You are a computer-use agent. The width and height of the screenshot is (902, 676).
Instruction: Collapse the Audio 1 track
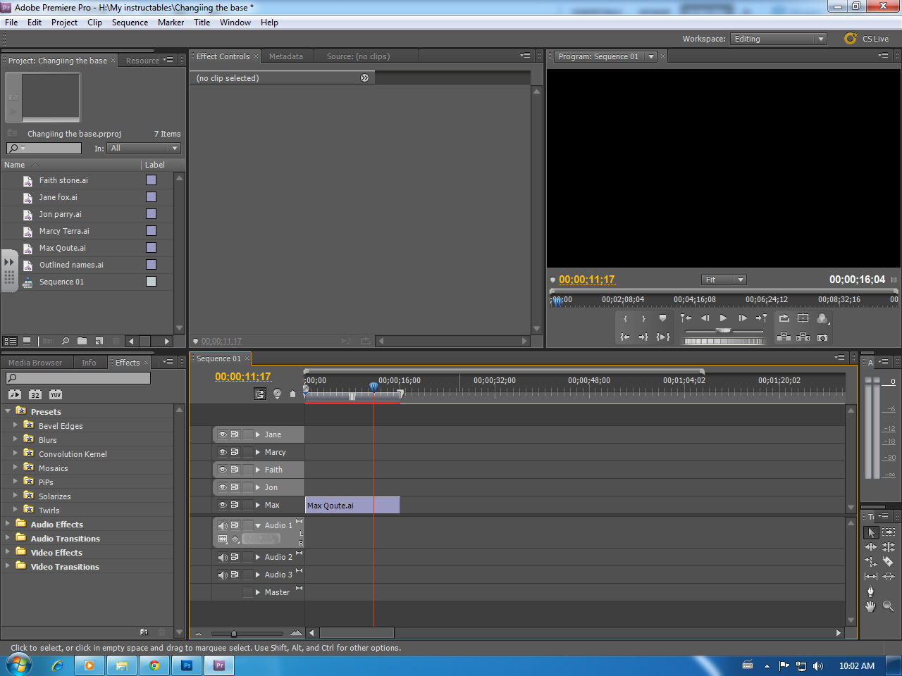(258, 525)
